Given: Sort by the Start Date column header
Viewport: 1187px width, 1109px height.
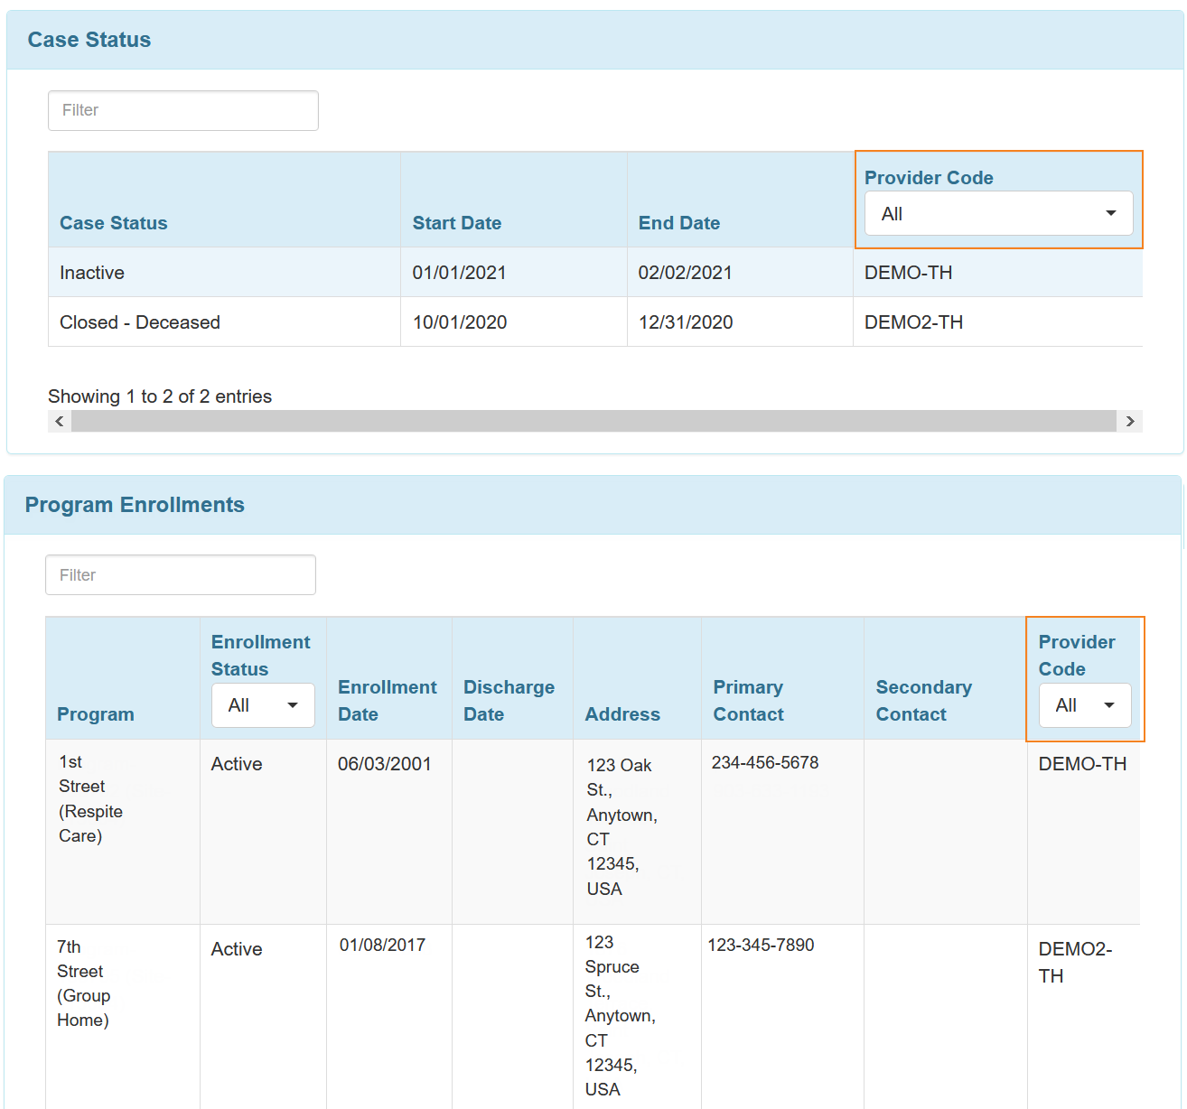Looking at the screenshot, I should (x=457, y=223).
